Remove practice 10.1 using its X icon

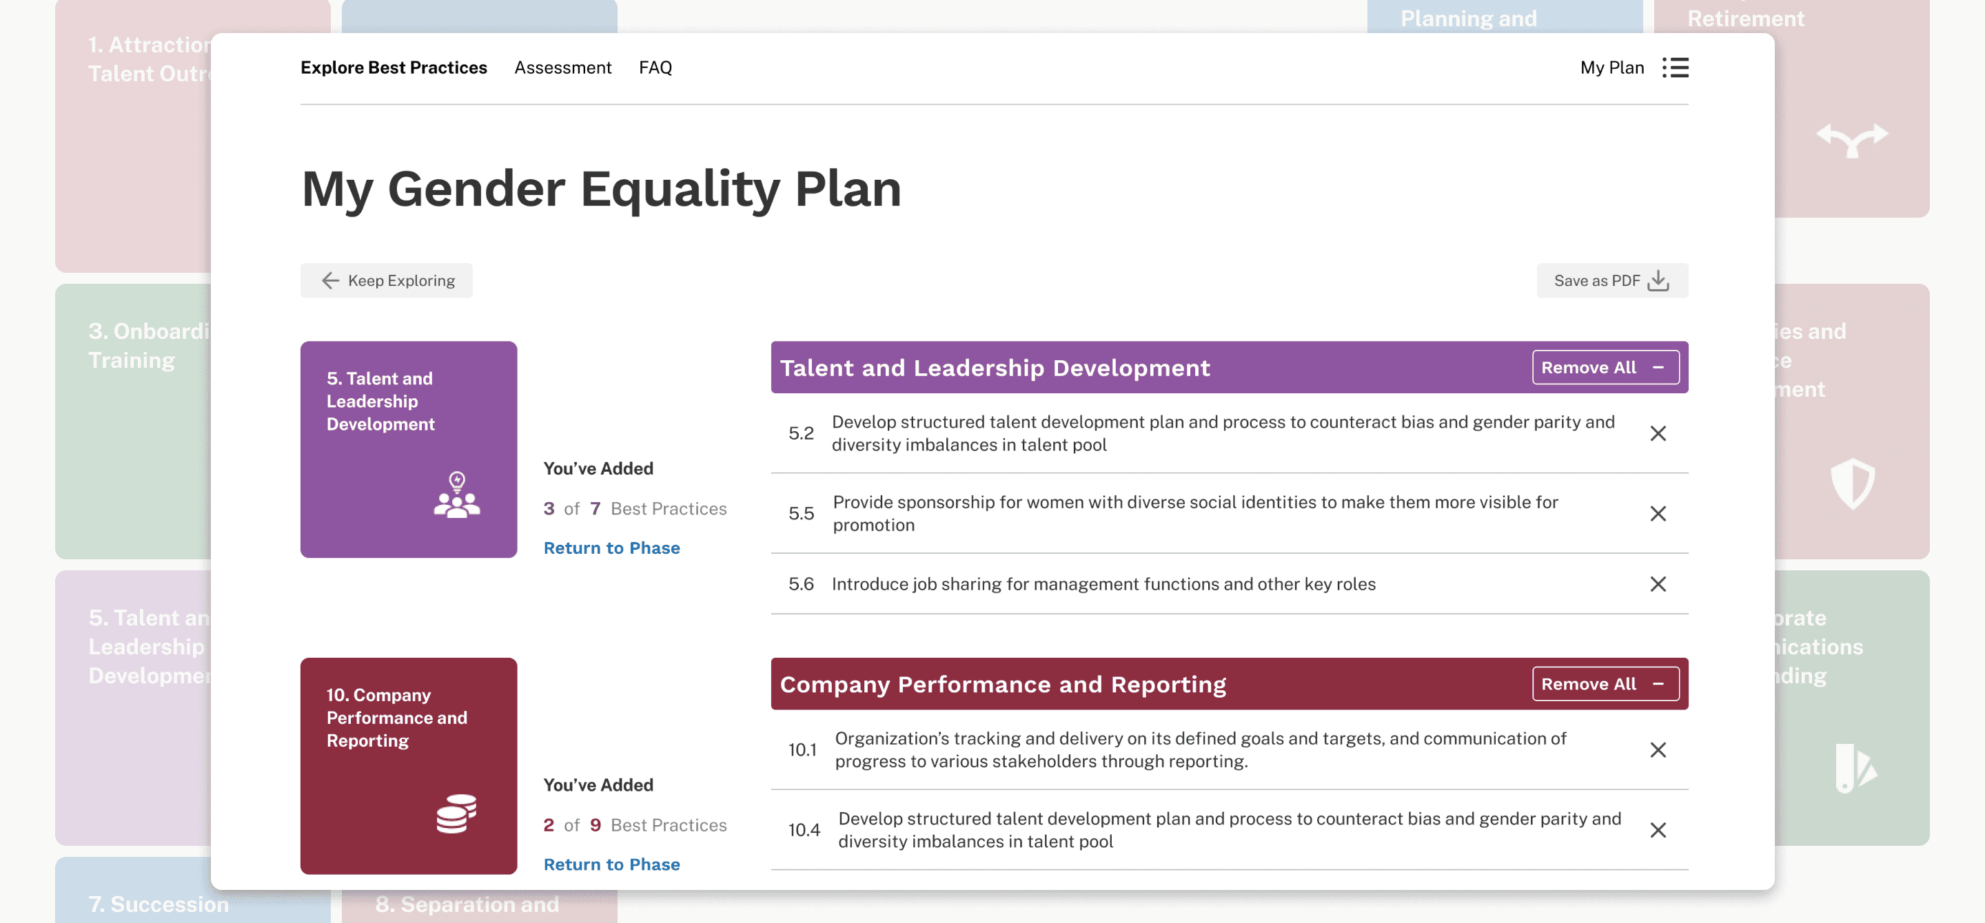[1658, 750]
